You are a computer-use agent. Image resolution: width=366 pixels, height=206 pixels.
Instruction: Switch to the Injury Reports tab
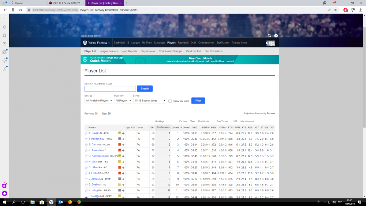(x=129, y=52)
